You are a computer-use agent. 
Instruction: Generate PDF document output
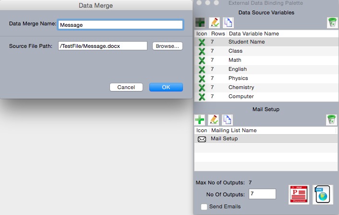[299, 194]
